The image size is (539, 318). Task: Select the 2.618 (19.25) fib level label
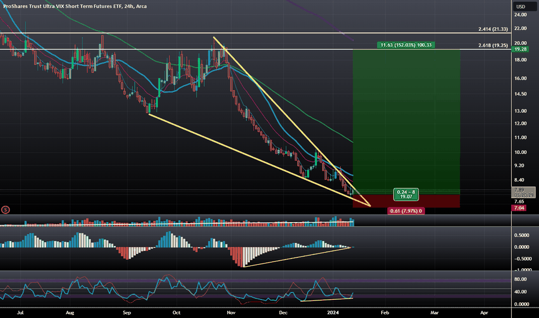pyautogui.click(x=493, y=45)
